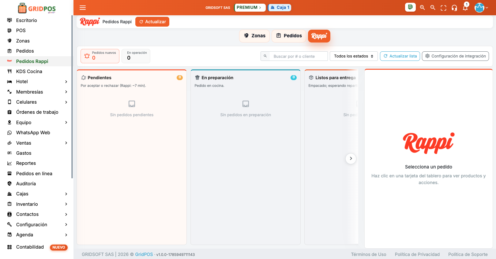Click the Pedidos clipboard icon in sidebar

pyautogui.click(x=9, y=51)
